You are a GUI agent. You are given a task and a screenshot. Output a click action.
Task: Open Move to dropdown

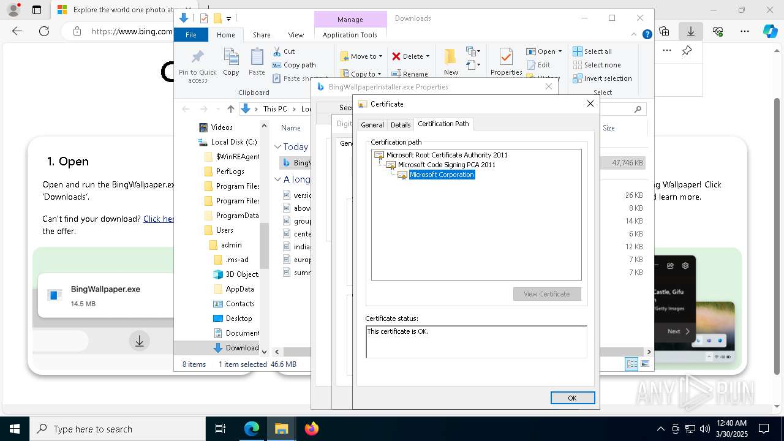(362, 56)
